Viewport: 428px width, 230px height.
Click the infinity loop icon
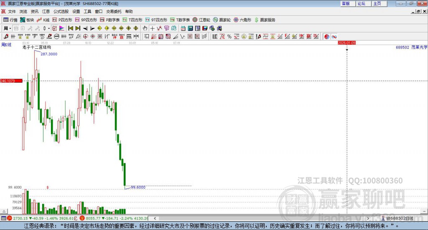(x=334, y=37)
